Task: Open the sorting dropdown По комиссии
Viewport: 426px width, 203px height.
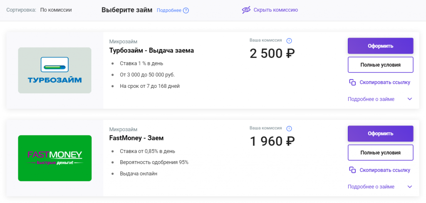Action: pos(56,10)
